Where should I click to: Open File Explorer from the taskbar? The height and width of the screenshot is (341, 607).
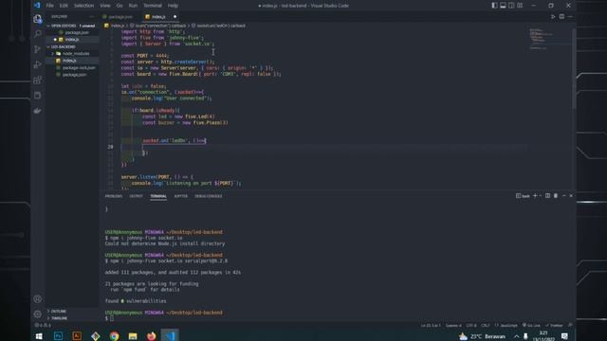[133, 336]
